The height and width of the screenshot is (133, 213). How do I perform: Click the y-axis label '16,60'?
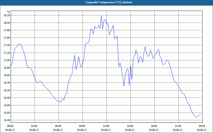7,75
